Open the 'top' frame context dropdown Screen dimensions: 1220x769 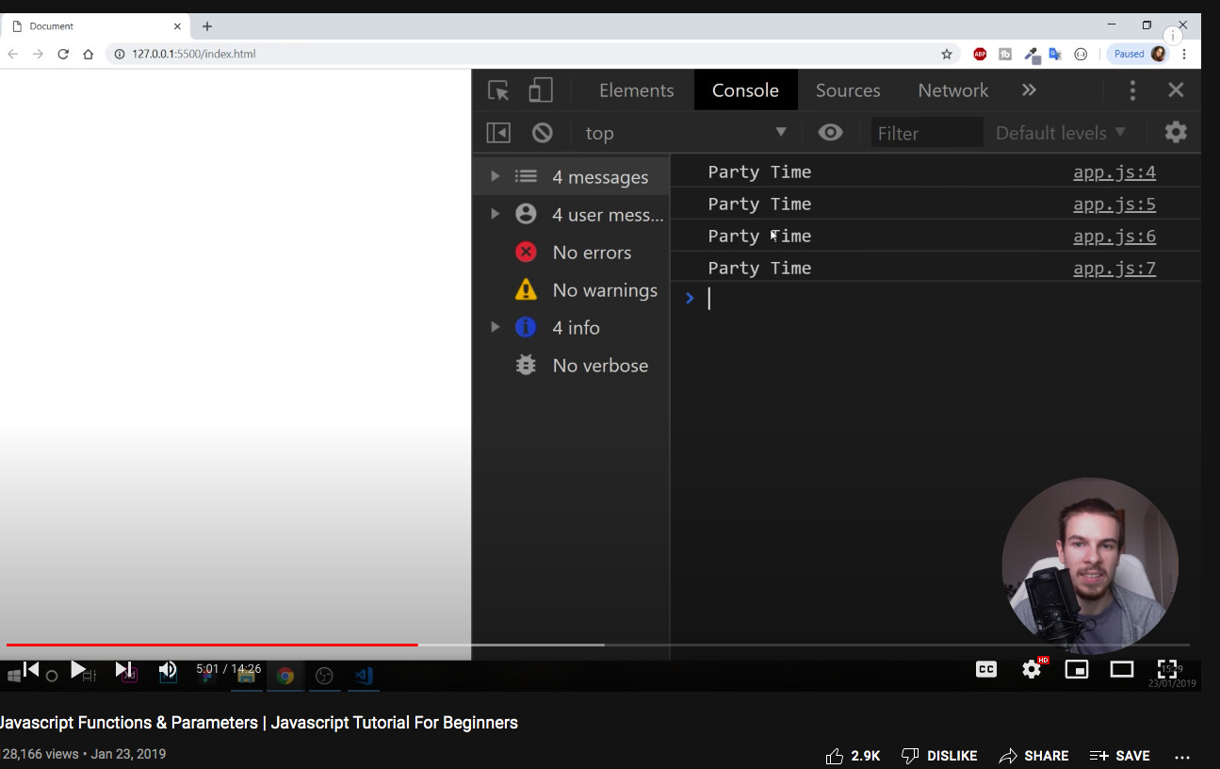[x=685, y=132]
